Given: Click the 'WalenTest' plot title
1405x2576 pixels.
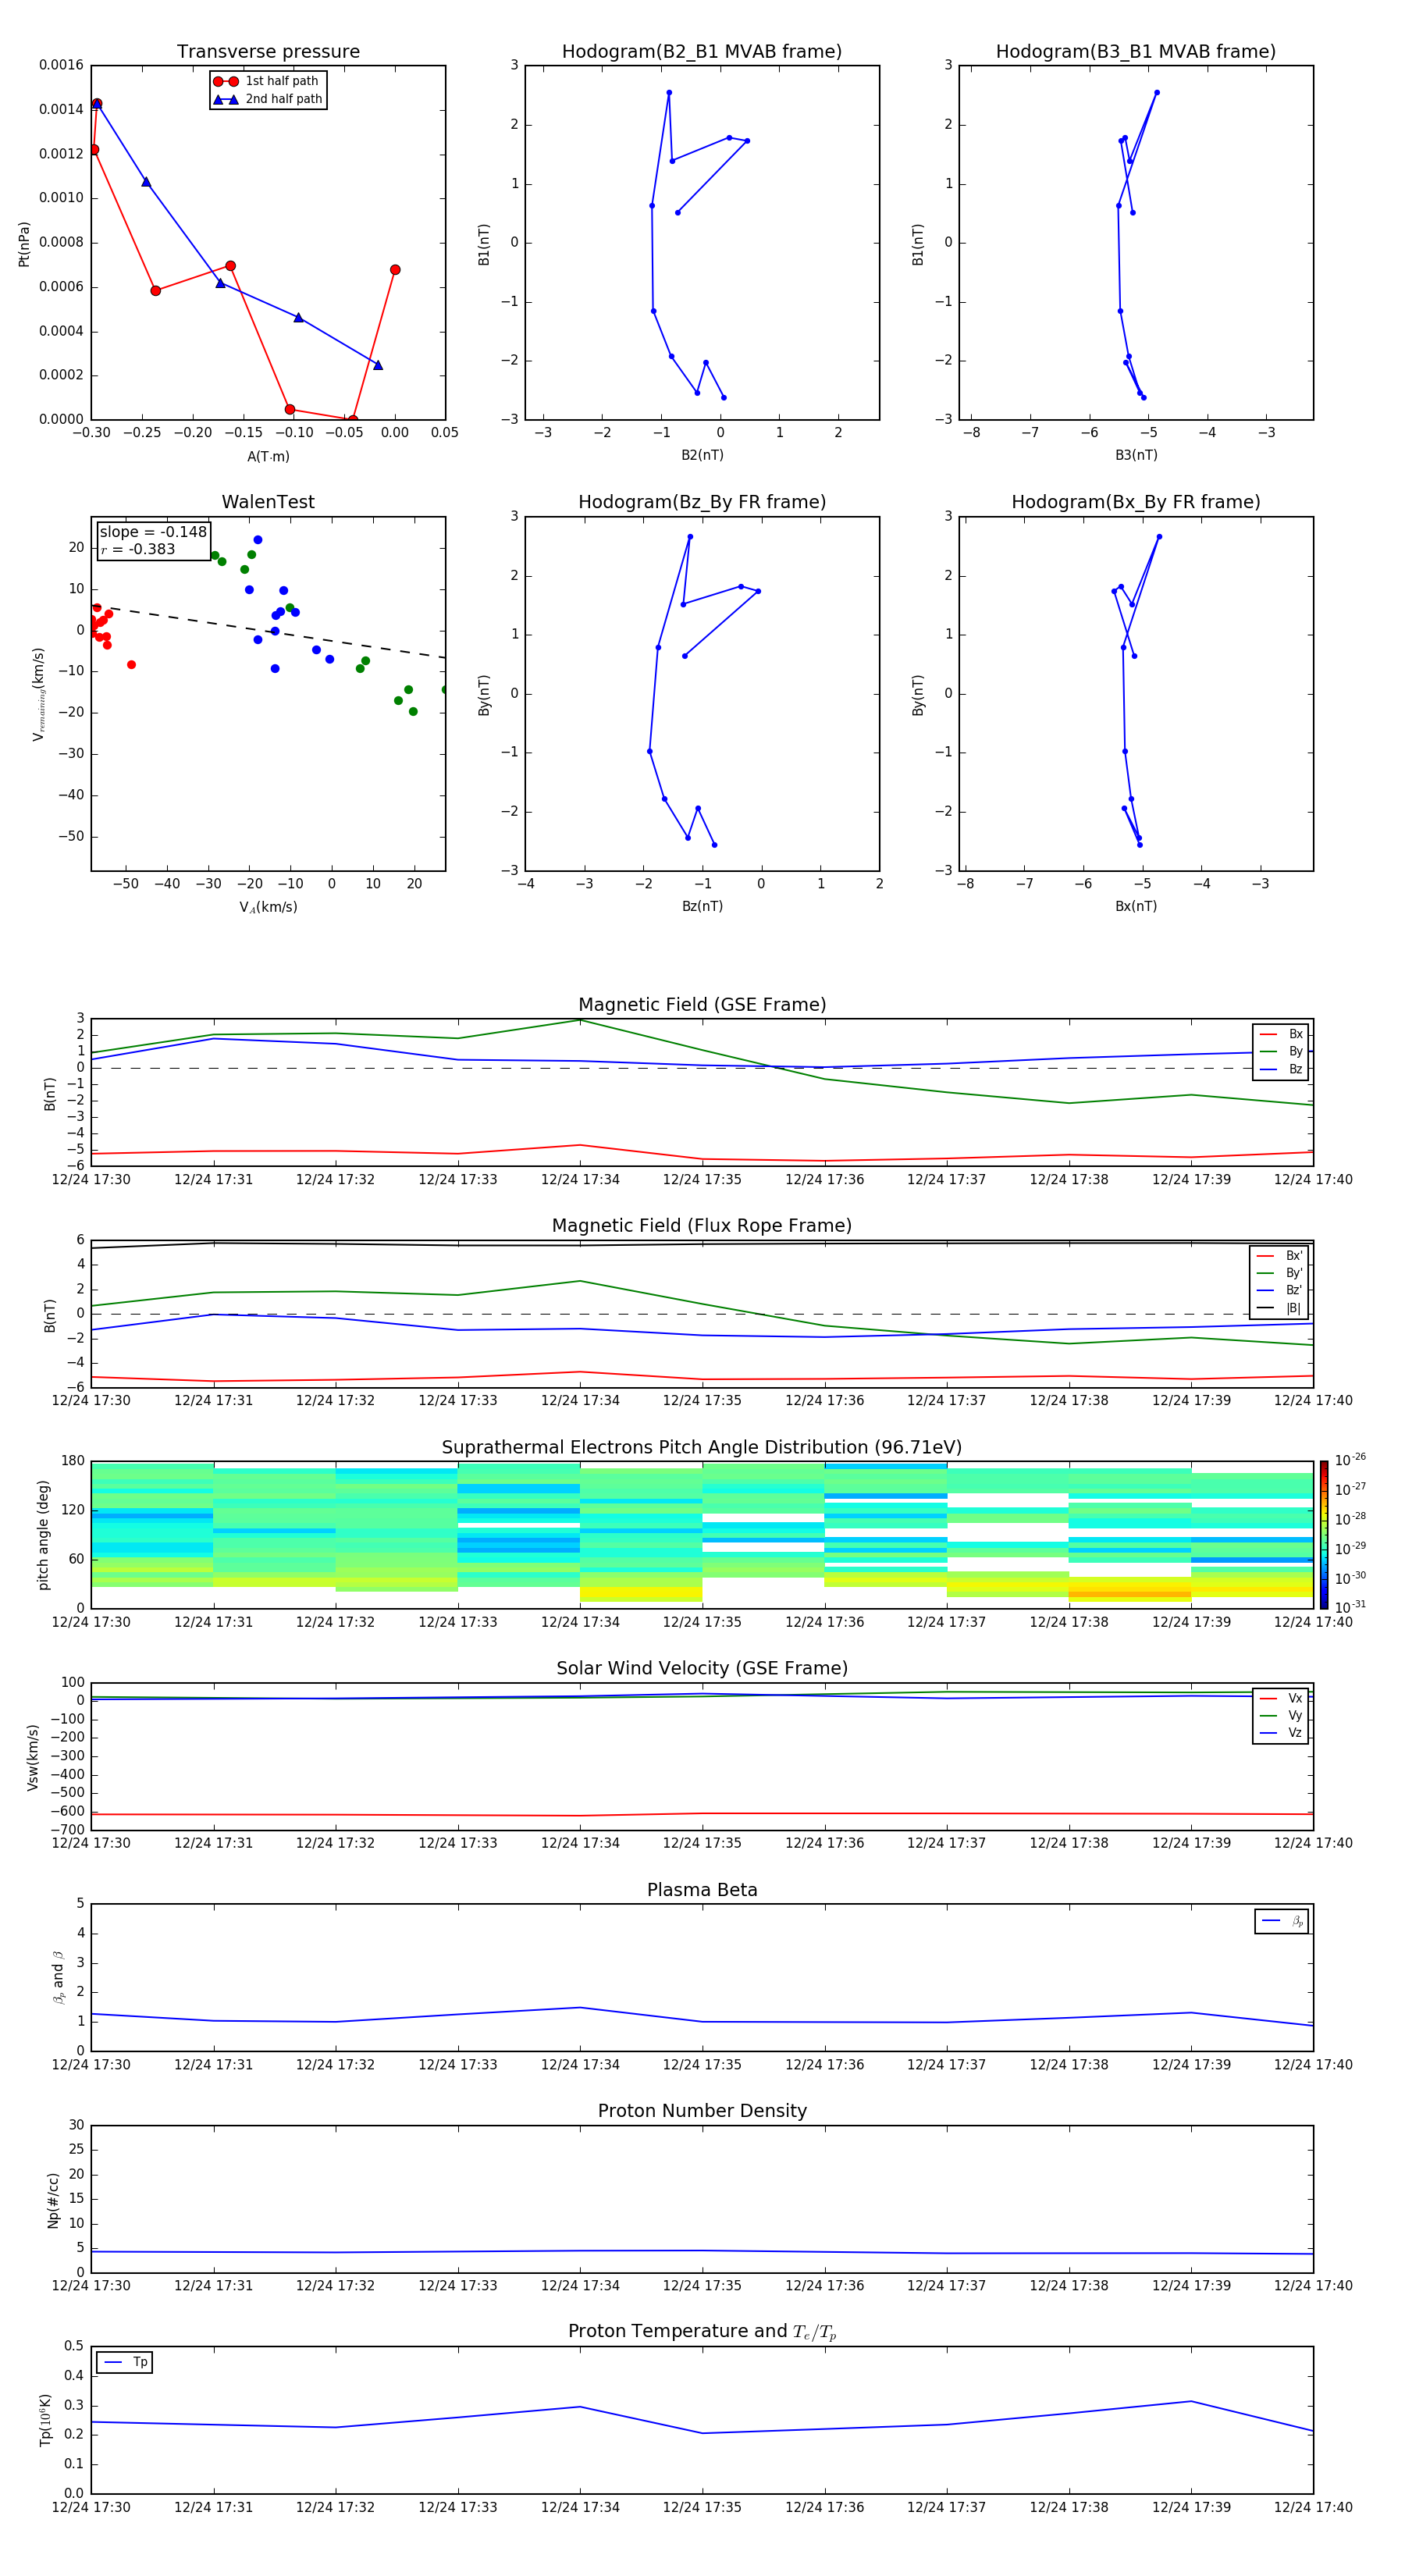Looking at the screenshot, I should (268, 502).
